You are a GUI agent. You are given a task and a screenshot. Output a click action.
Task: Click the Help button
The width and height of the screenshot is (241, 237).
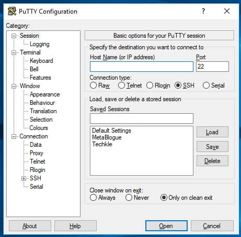(75, 226)
